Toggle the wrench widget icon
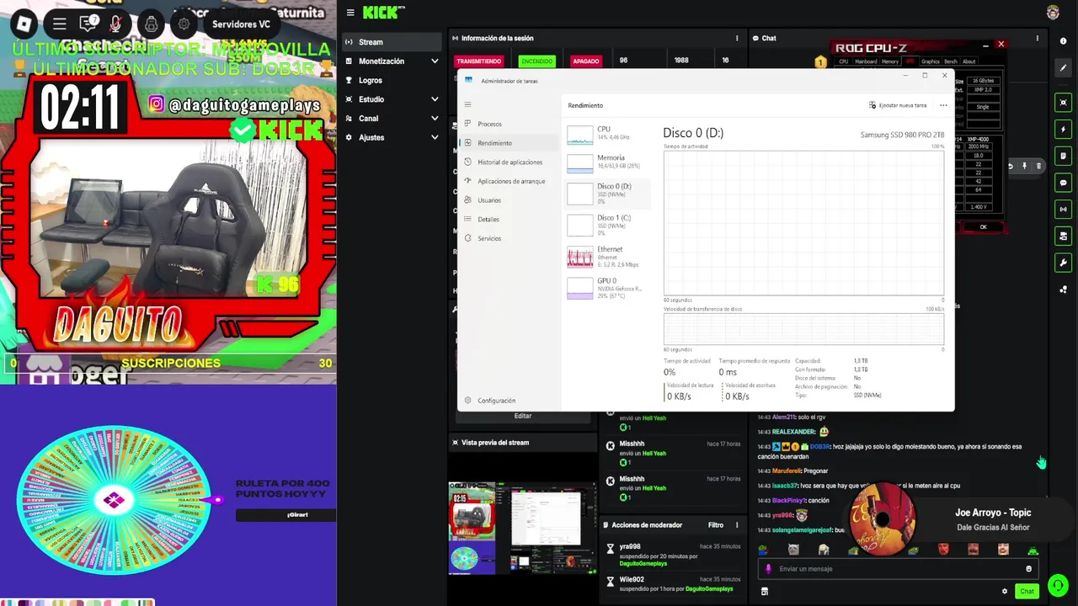1078x606 pixels. point(1064,263)
